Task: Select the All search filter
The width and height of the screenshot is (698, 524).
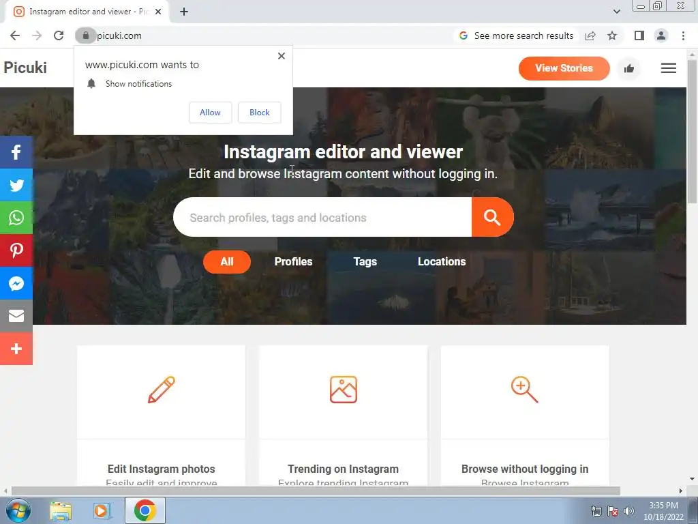Action: pyautogui.click(x=227, y=261)
